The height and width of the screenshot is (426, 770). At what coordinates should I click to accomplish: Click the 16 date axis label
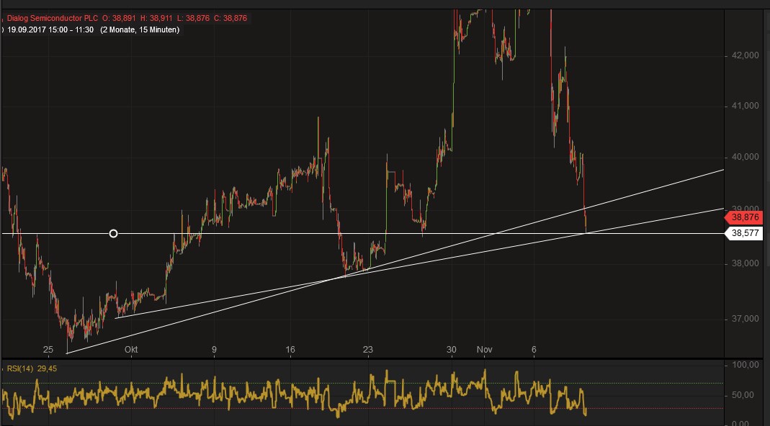(290, 350)
